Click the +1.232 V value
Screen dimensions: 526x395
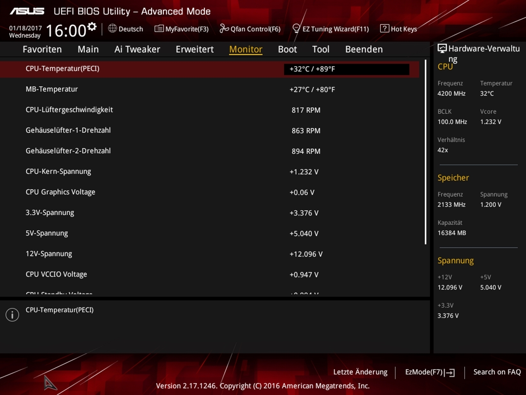point(304,172)
